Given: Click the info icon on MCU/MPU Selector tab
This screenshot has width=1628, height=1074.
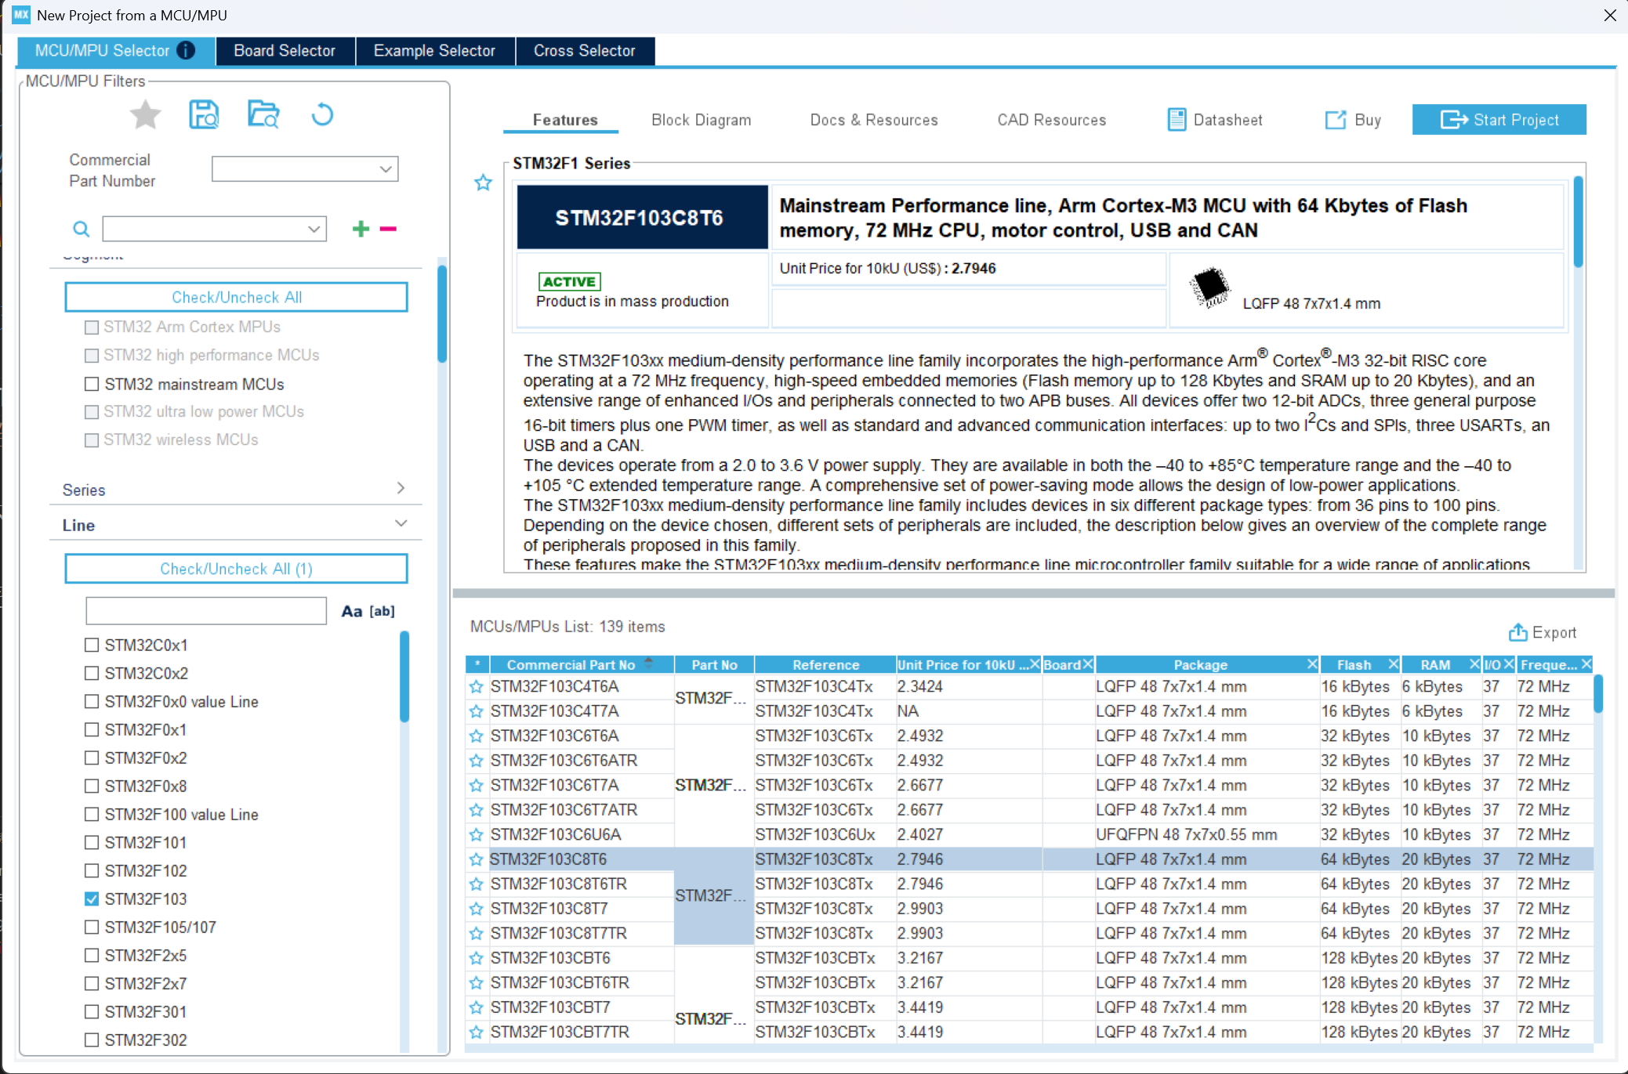Looking at the screenshot, I should click(187, 51).
